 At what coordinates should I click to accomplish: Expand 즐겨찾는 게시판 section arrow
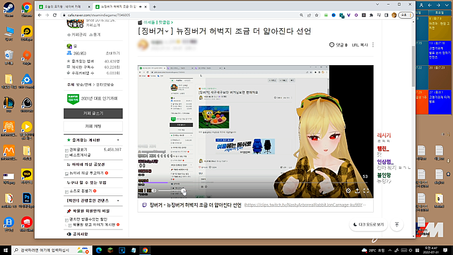(x=118, y=140)
